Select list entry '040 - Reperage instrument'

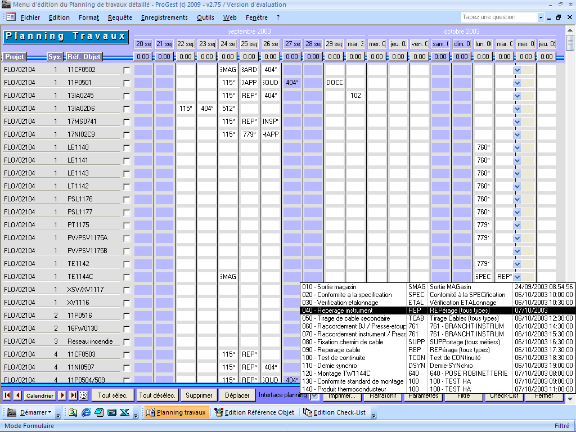(437, 310)
